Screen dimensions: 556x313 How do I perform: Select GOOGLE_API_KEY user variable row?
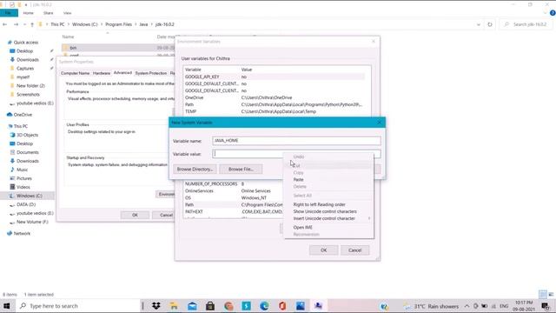coord(275,77)
